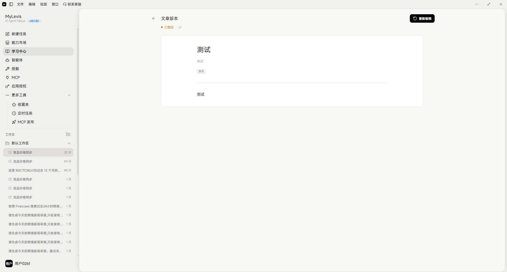Open MCP 发布 rocket icon
Viewport: 507px width, 272px height.
tap(14, 122)
